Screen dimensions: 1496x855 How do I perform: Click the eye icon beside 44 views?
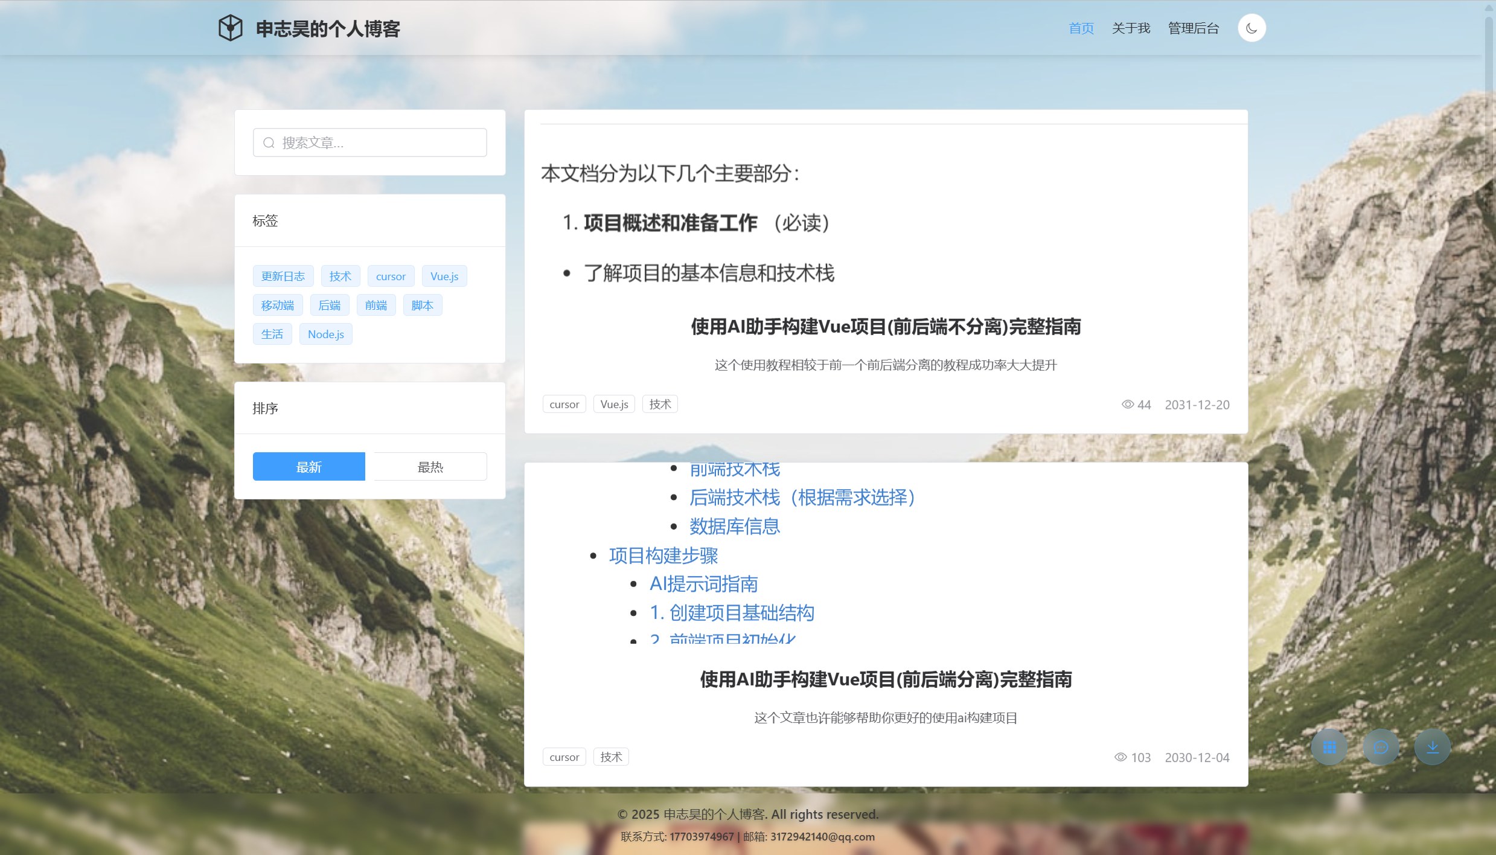pos(1127,405)
